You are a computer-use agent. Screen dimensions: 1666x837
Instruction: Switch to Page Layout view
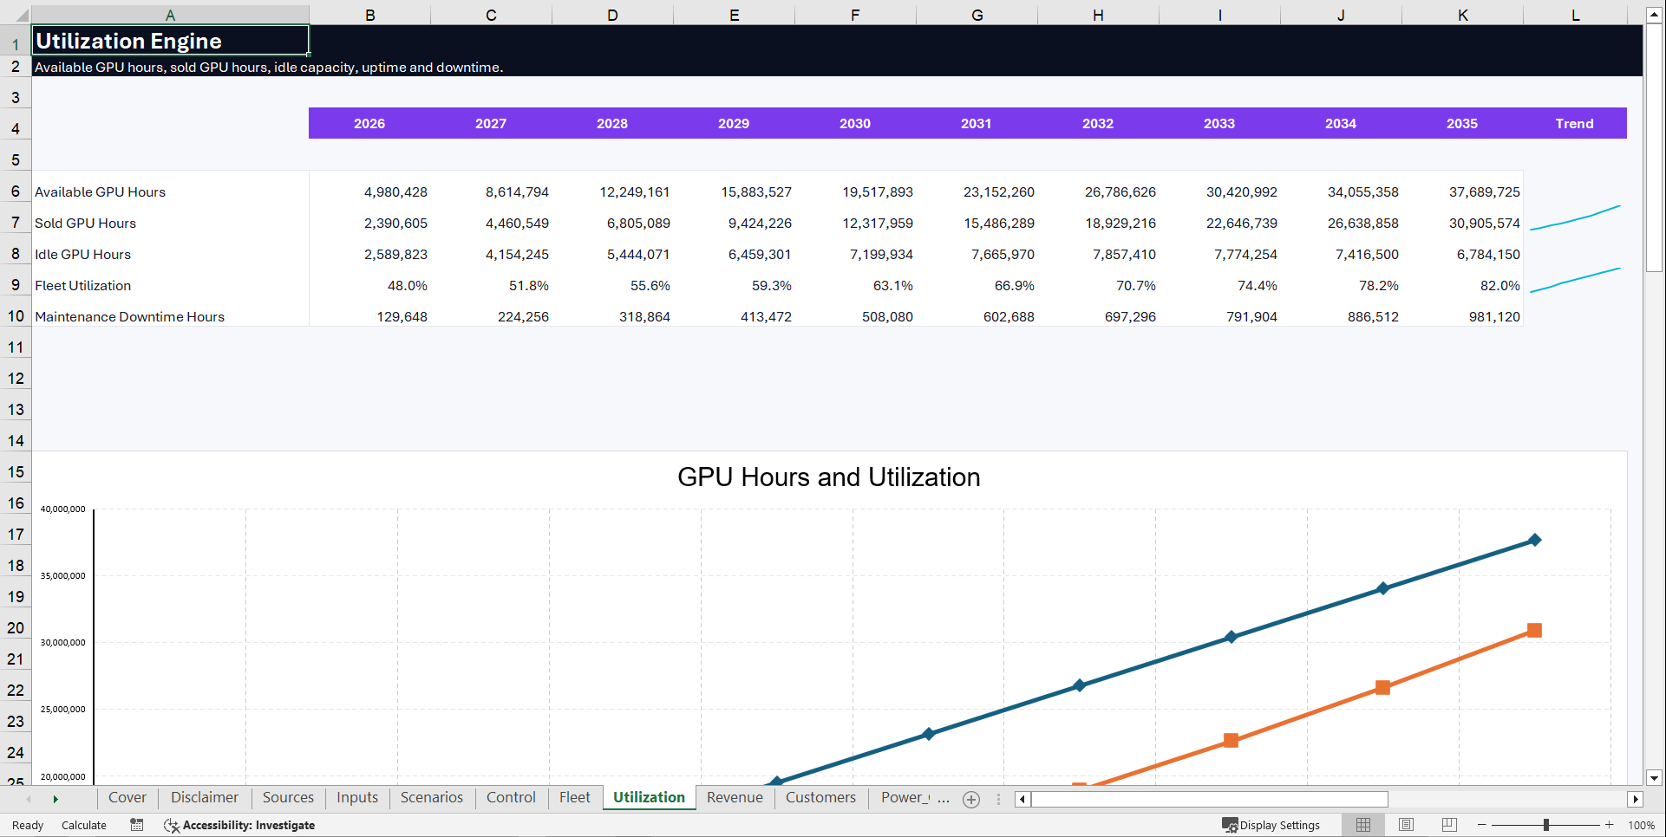click(1406, 825)
